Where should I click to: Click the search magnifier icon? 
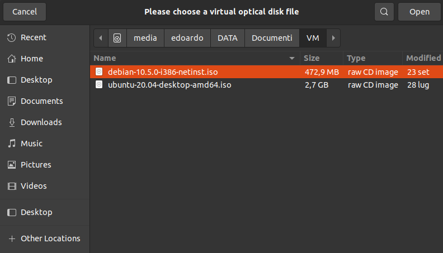pos(384,12)
